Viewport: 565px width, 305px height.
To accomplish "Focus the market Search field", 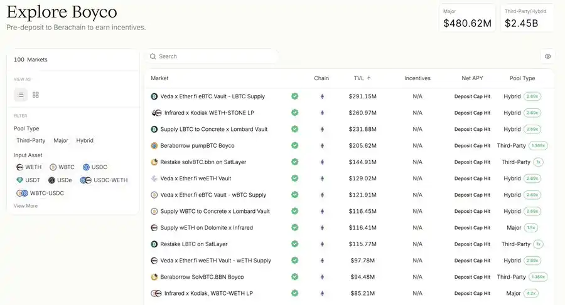I will (213, 56).
